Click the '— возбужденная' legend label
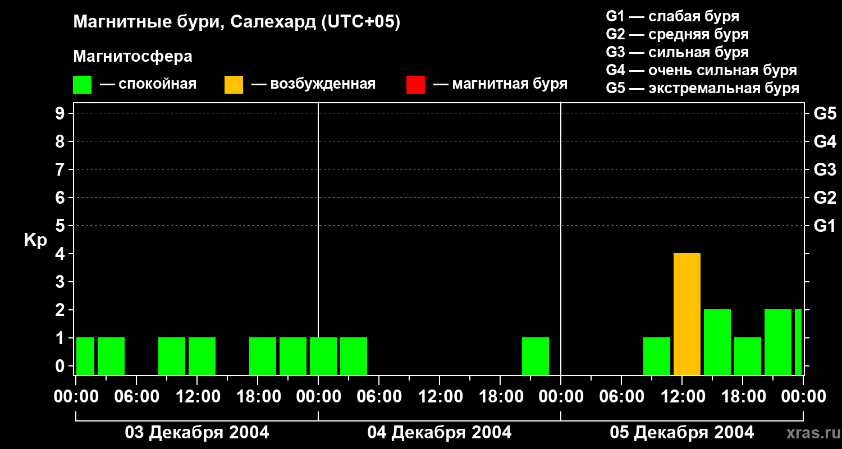This screenshot has height=449, width=842. point(313,85)
